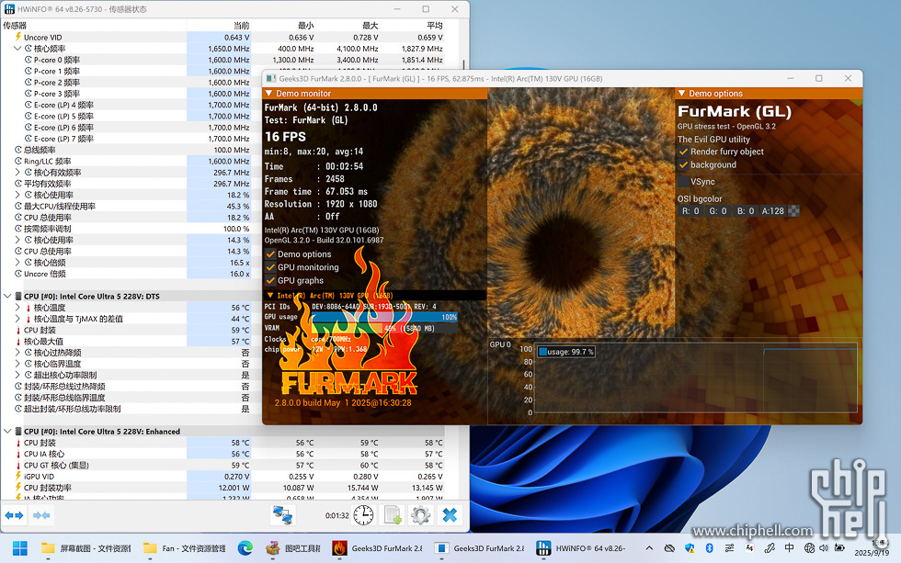Switch to Fan File Explorer taskbar window

(x=185, y=548)
